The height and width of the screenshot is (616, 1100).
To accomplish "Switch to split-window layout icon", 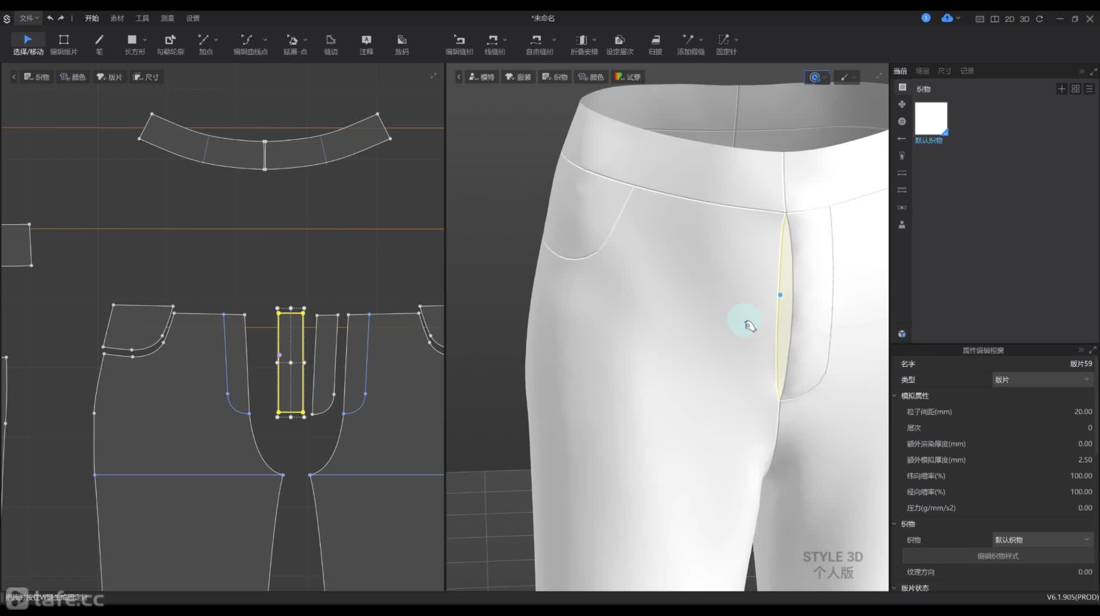I will (x=994, y=19).
